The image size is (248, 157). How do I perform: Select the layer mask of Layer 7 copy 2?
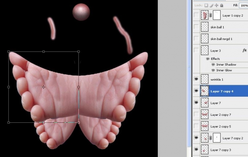click(217, 138)
